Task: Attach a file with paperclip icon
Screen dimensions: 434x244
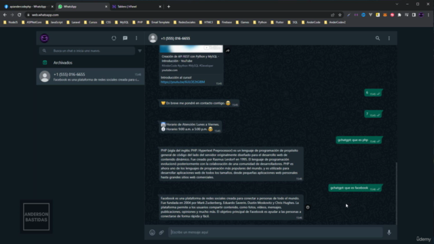Action: 161,232
